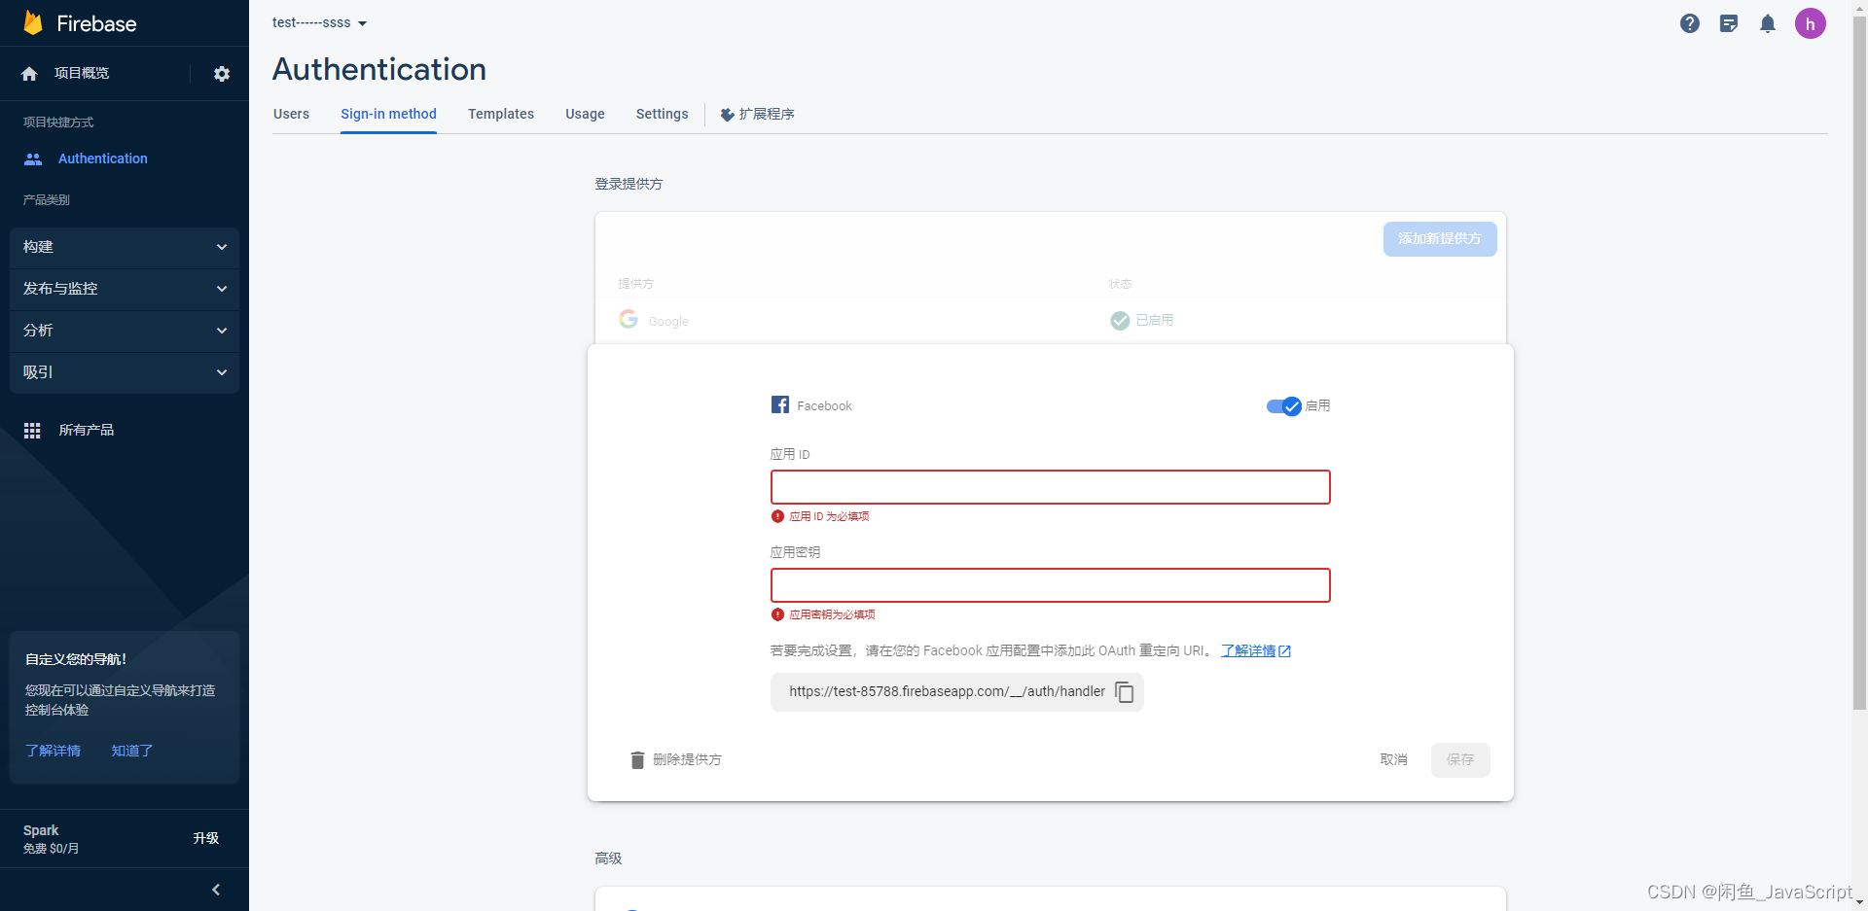Image resolution: width=1868 pixels, height=911 pixels.
Task: Click the Authentication people icon in sidebar
Action: [33, 158]
